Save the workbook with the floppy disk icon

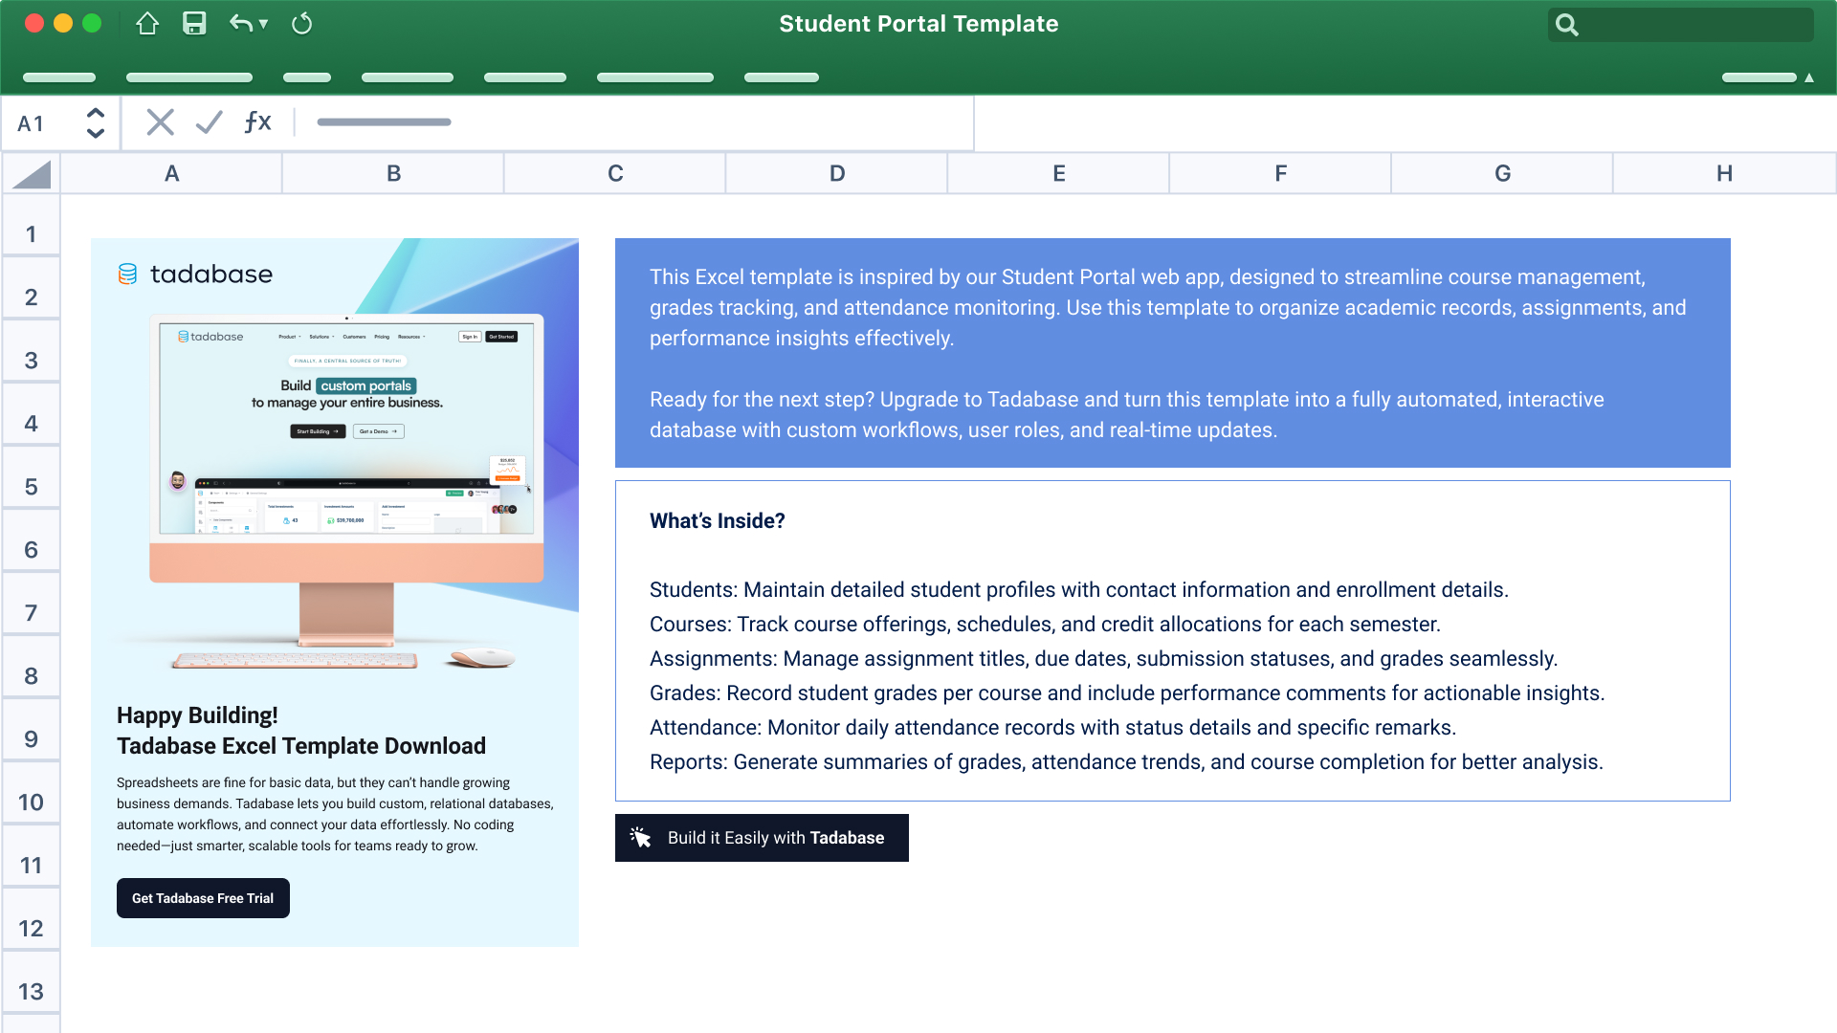(x=194, y=24)
